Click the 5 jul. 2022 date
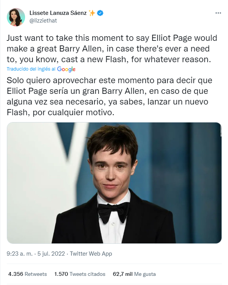 coord(51,254)
